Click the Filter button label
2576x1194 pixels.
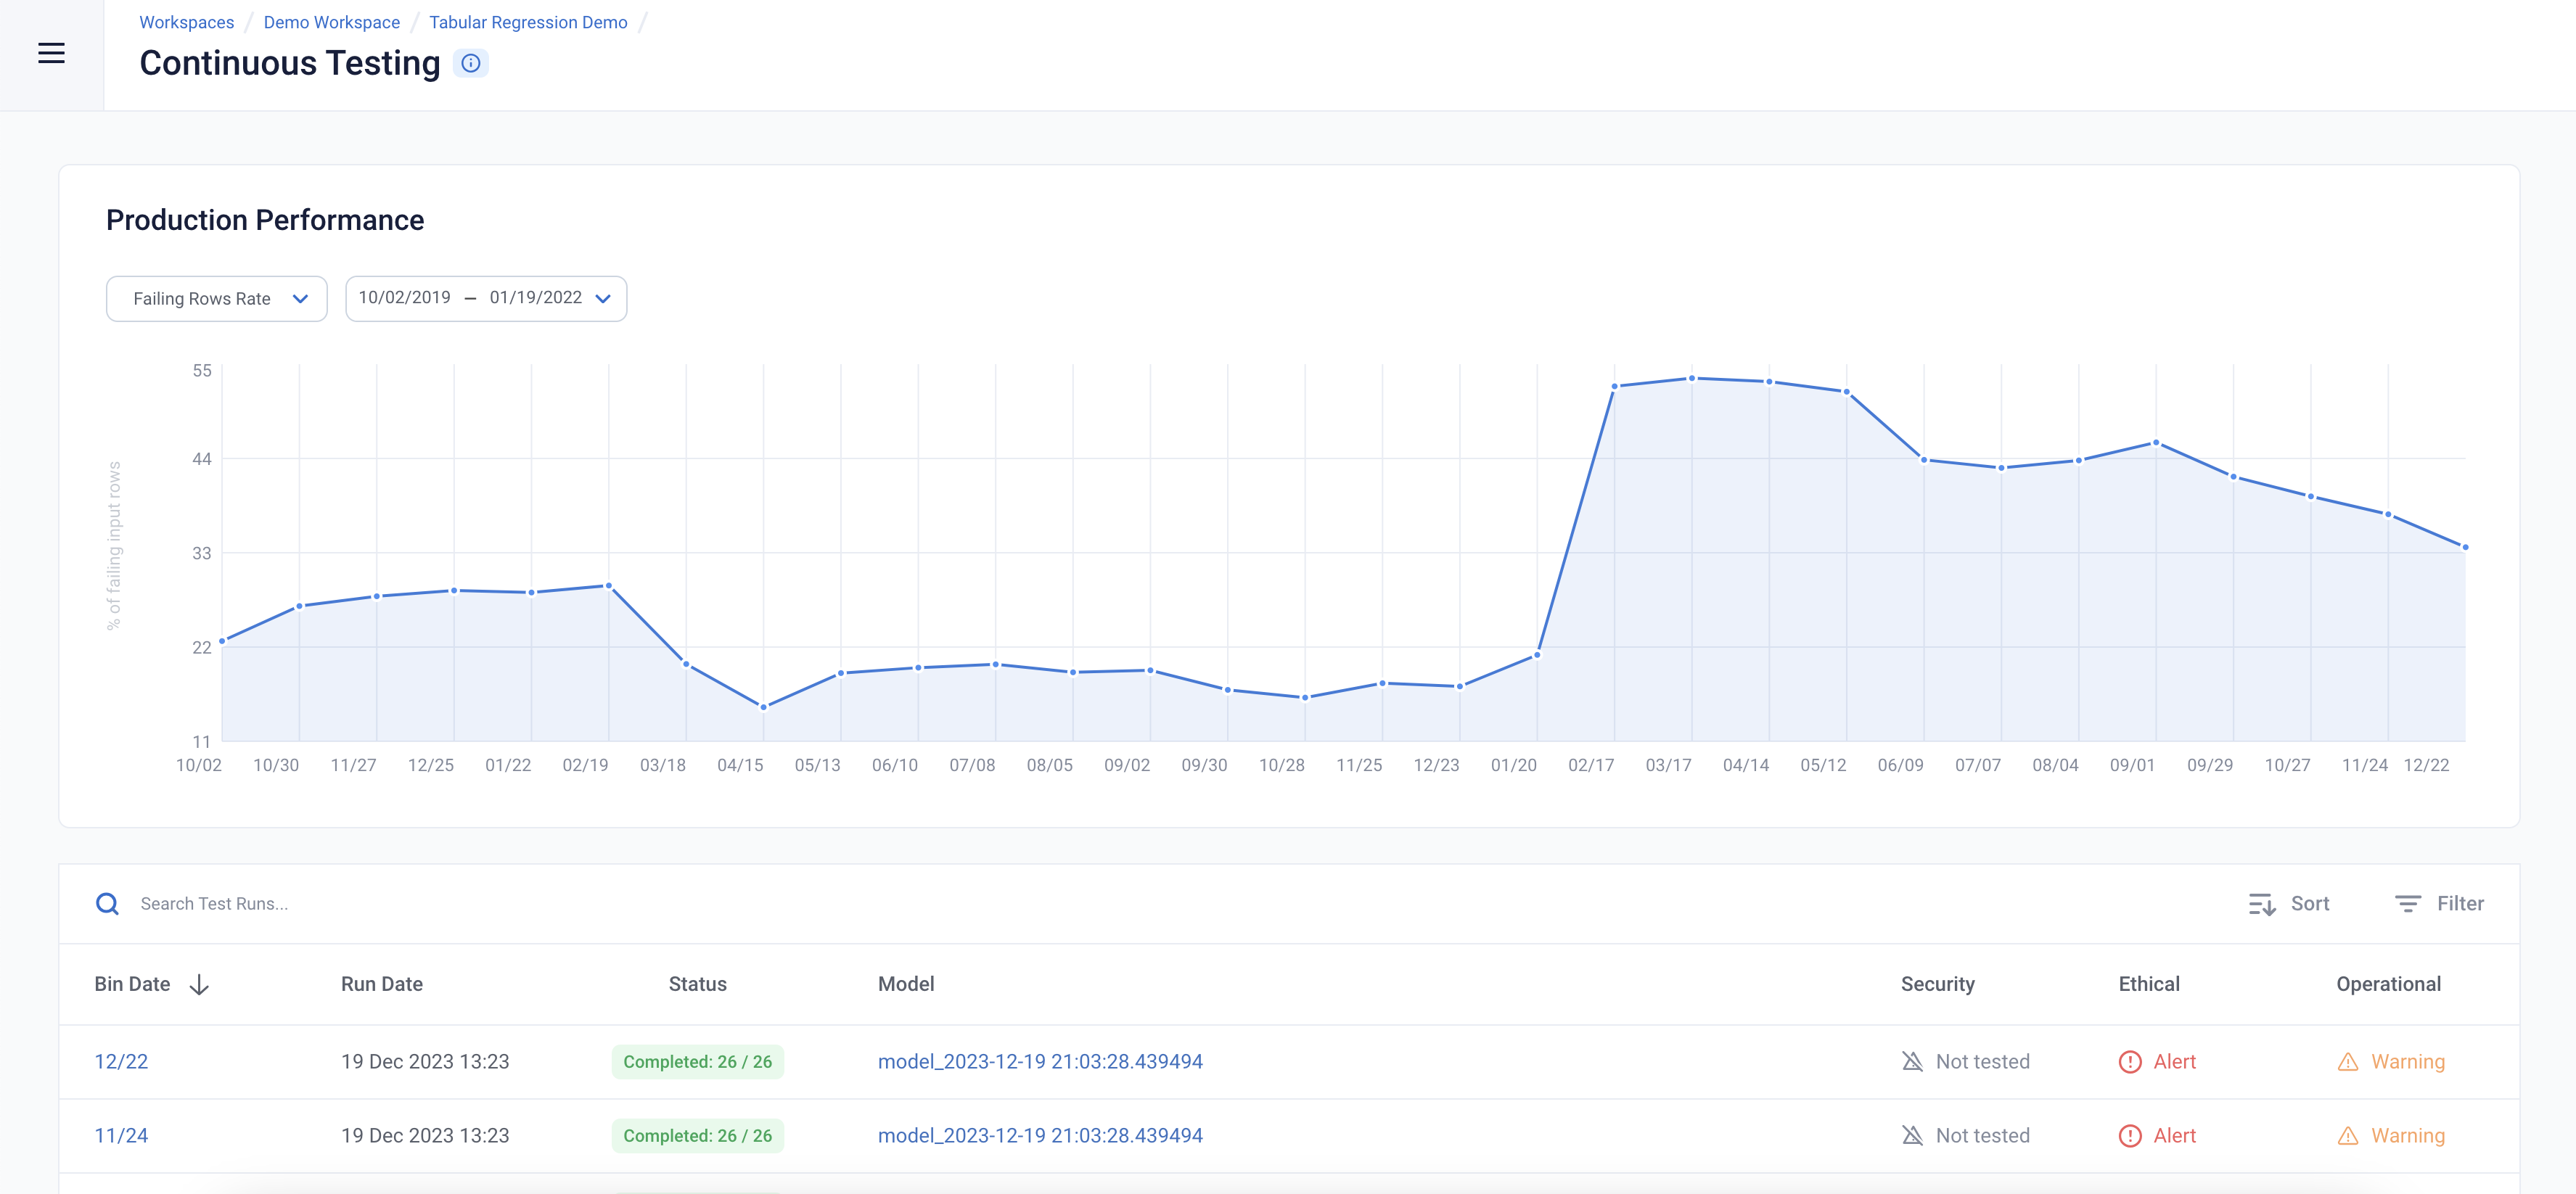tap(2460, 903)
